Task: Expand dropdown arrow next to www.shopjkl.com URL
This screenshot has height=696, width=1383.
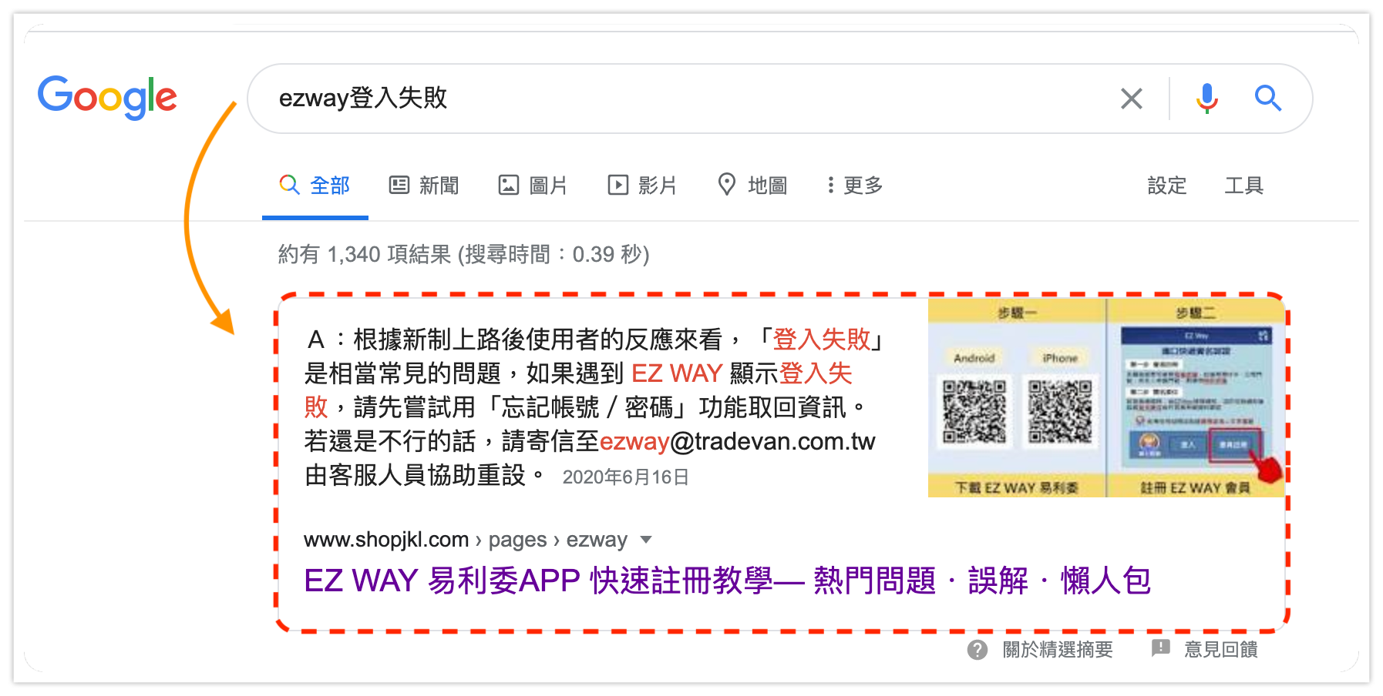Action: [x=646, y=540]
